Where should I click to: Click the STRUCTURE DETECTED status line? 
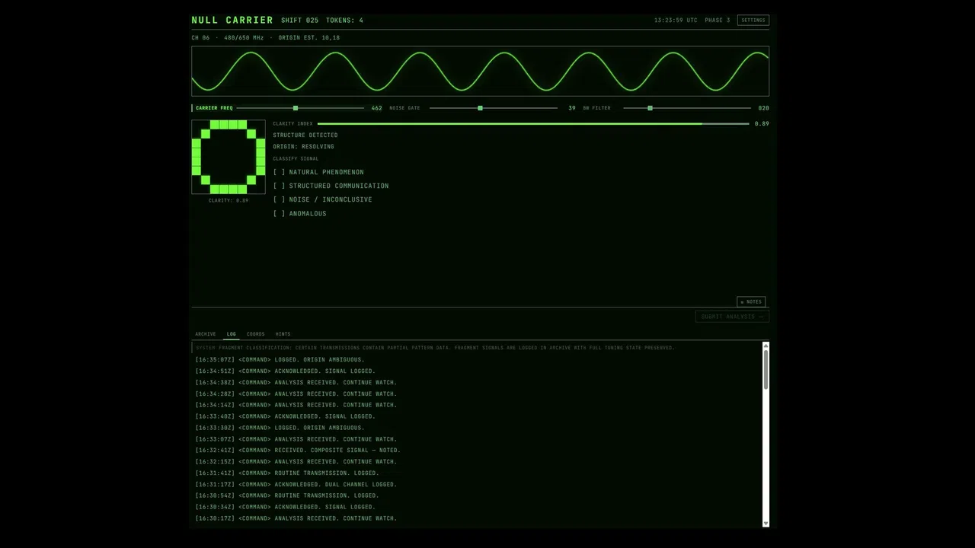(305, 135)
